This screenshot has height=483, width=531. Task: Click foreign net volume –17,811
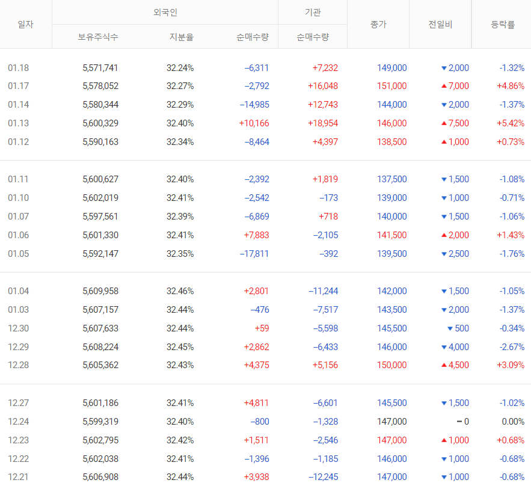(x=254, y=254)
